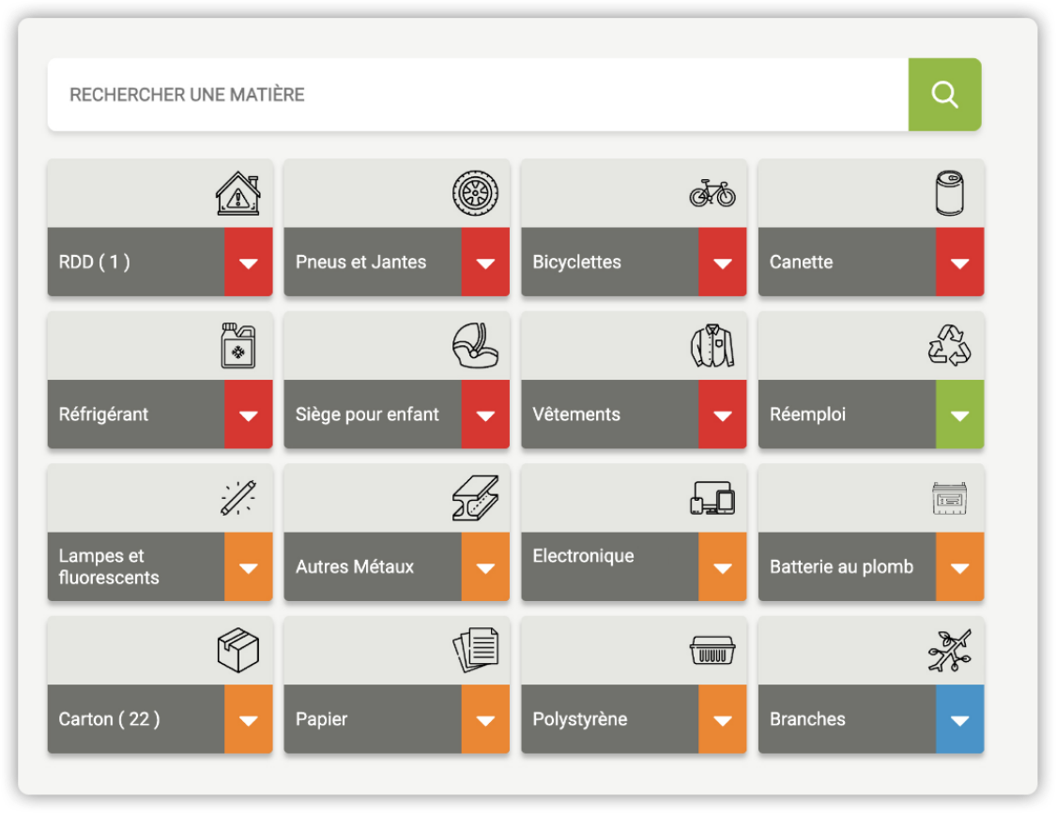Choose the Réfrigérant category label
The width and height of the screenshot is (1056, 813).
(104, 414)
